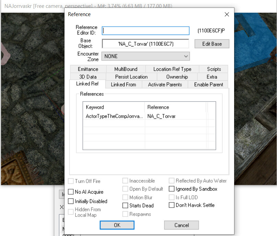Screen dimensions: 277x236
Task: Click the NAJorrvaskr render window title
Action: click(88, 6)
